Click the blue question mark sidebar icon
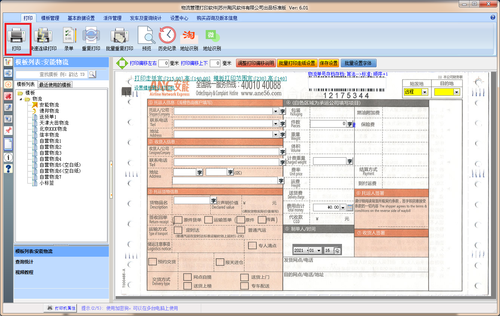Viewport: 500px width, 316px height. [x=8, y=169]
